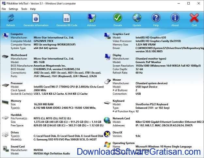Click the Harddisk section icon
The width and height of the screenshot is (204, 158).
pos(5,118)
